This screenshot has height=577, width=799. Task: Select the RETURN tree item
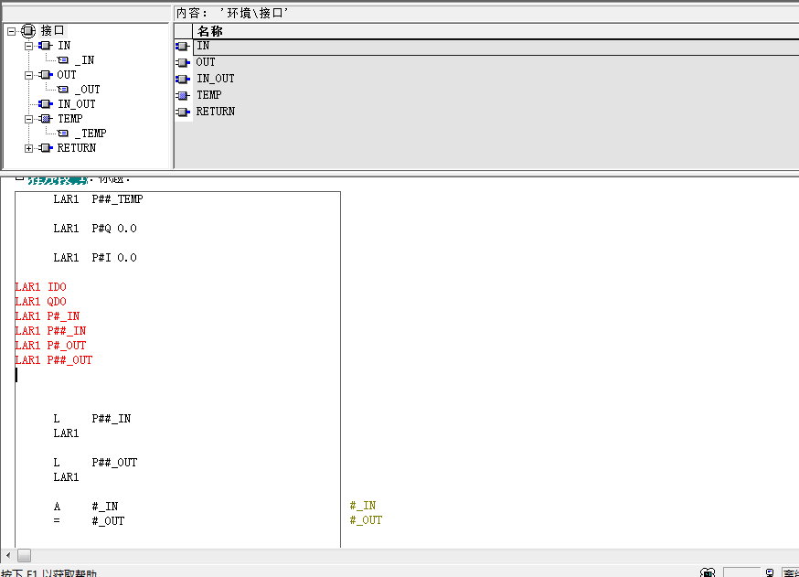point(77,148)
